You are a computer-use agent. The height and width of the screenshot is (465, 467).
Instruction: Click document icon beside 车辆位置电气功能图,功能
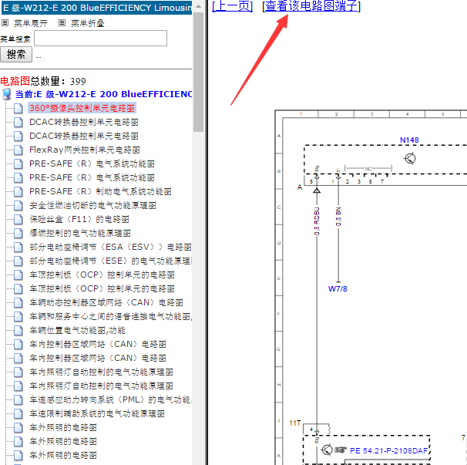(18, 331)
